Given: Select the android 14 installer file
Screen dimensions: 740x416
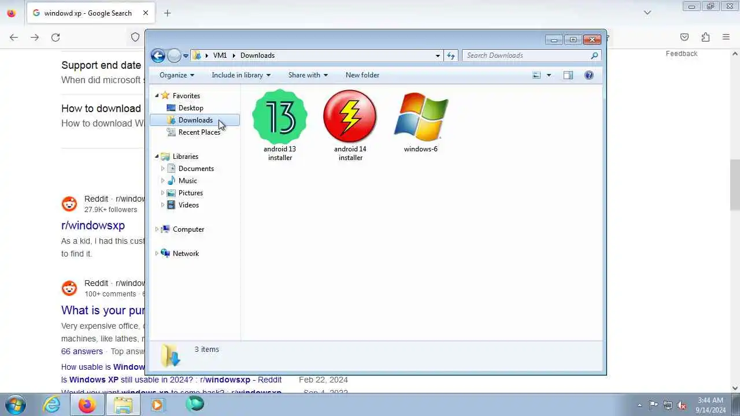Looking at the screenshot, I should 350,125.
